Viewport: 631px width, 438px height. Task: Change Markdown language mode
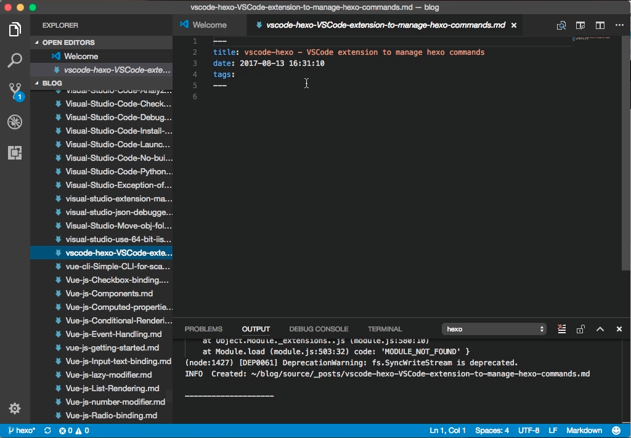pyautogui.click(x=584, y=431)
